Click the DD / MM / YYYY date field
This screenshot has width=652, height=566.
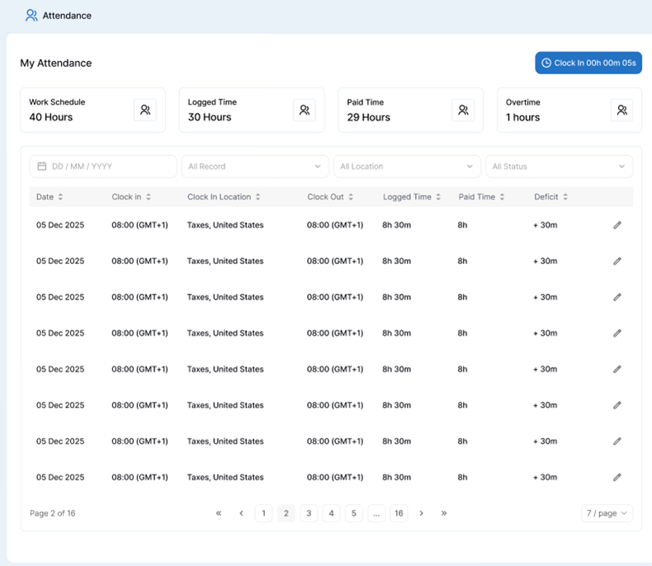(103, 167)
